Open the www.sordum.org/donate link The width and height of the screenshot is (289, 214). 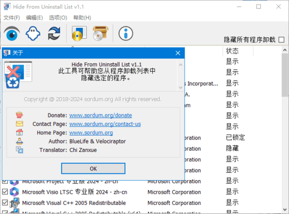click(x=100, y=115)
